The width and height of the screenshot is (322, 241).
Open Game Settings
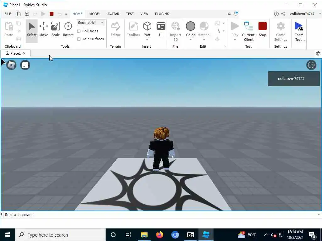pos(280,31)
